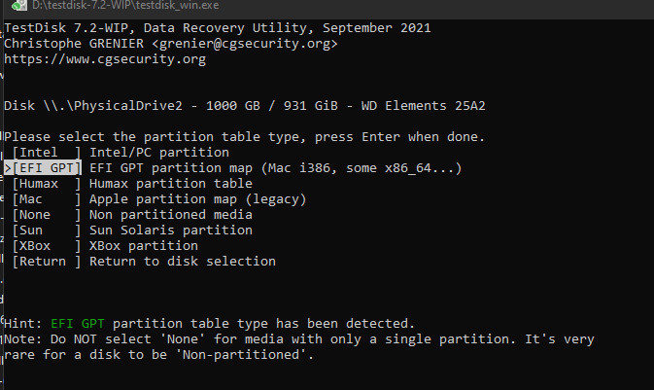The height and width of the screenshot is (390, 654).
Task: Select the [Intel] bracketed menu option
Action: tap(47, 153)
